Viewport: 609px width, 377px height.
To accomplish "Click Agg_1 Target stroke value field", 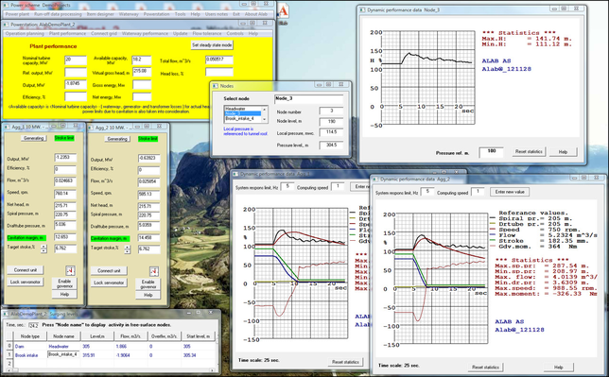I will point(65,248).
